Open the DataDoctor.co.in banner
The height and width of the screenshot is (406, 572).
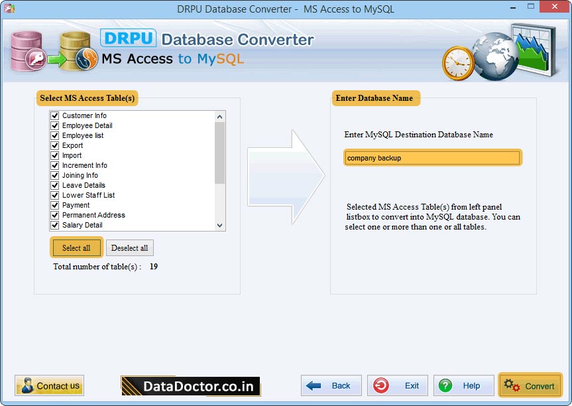[190, 385]
